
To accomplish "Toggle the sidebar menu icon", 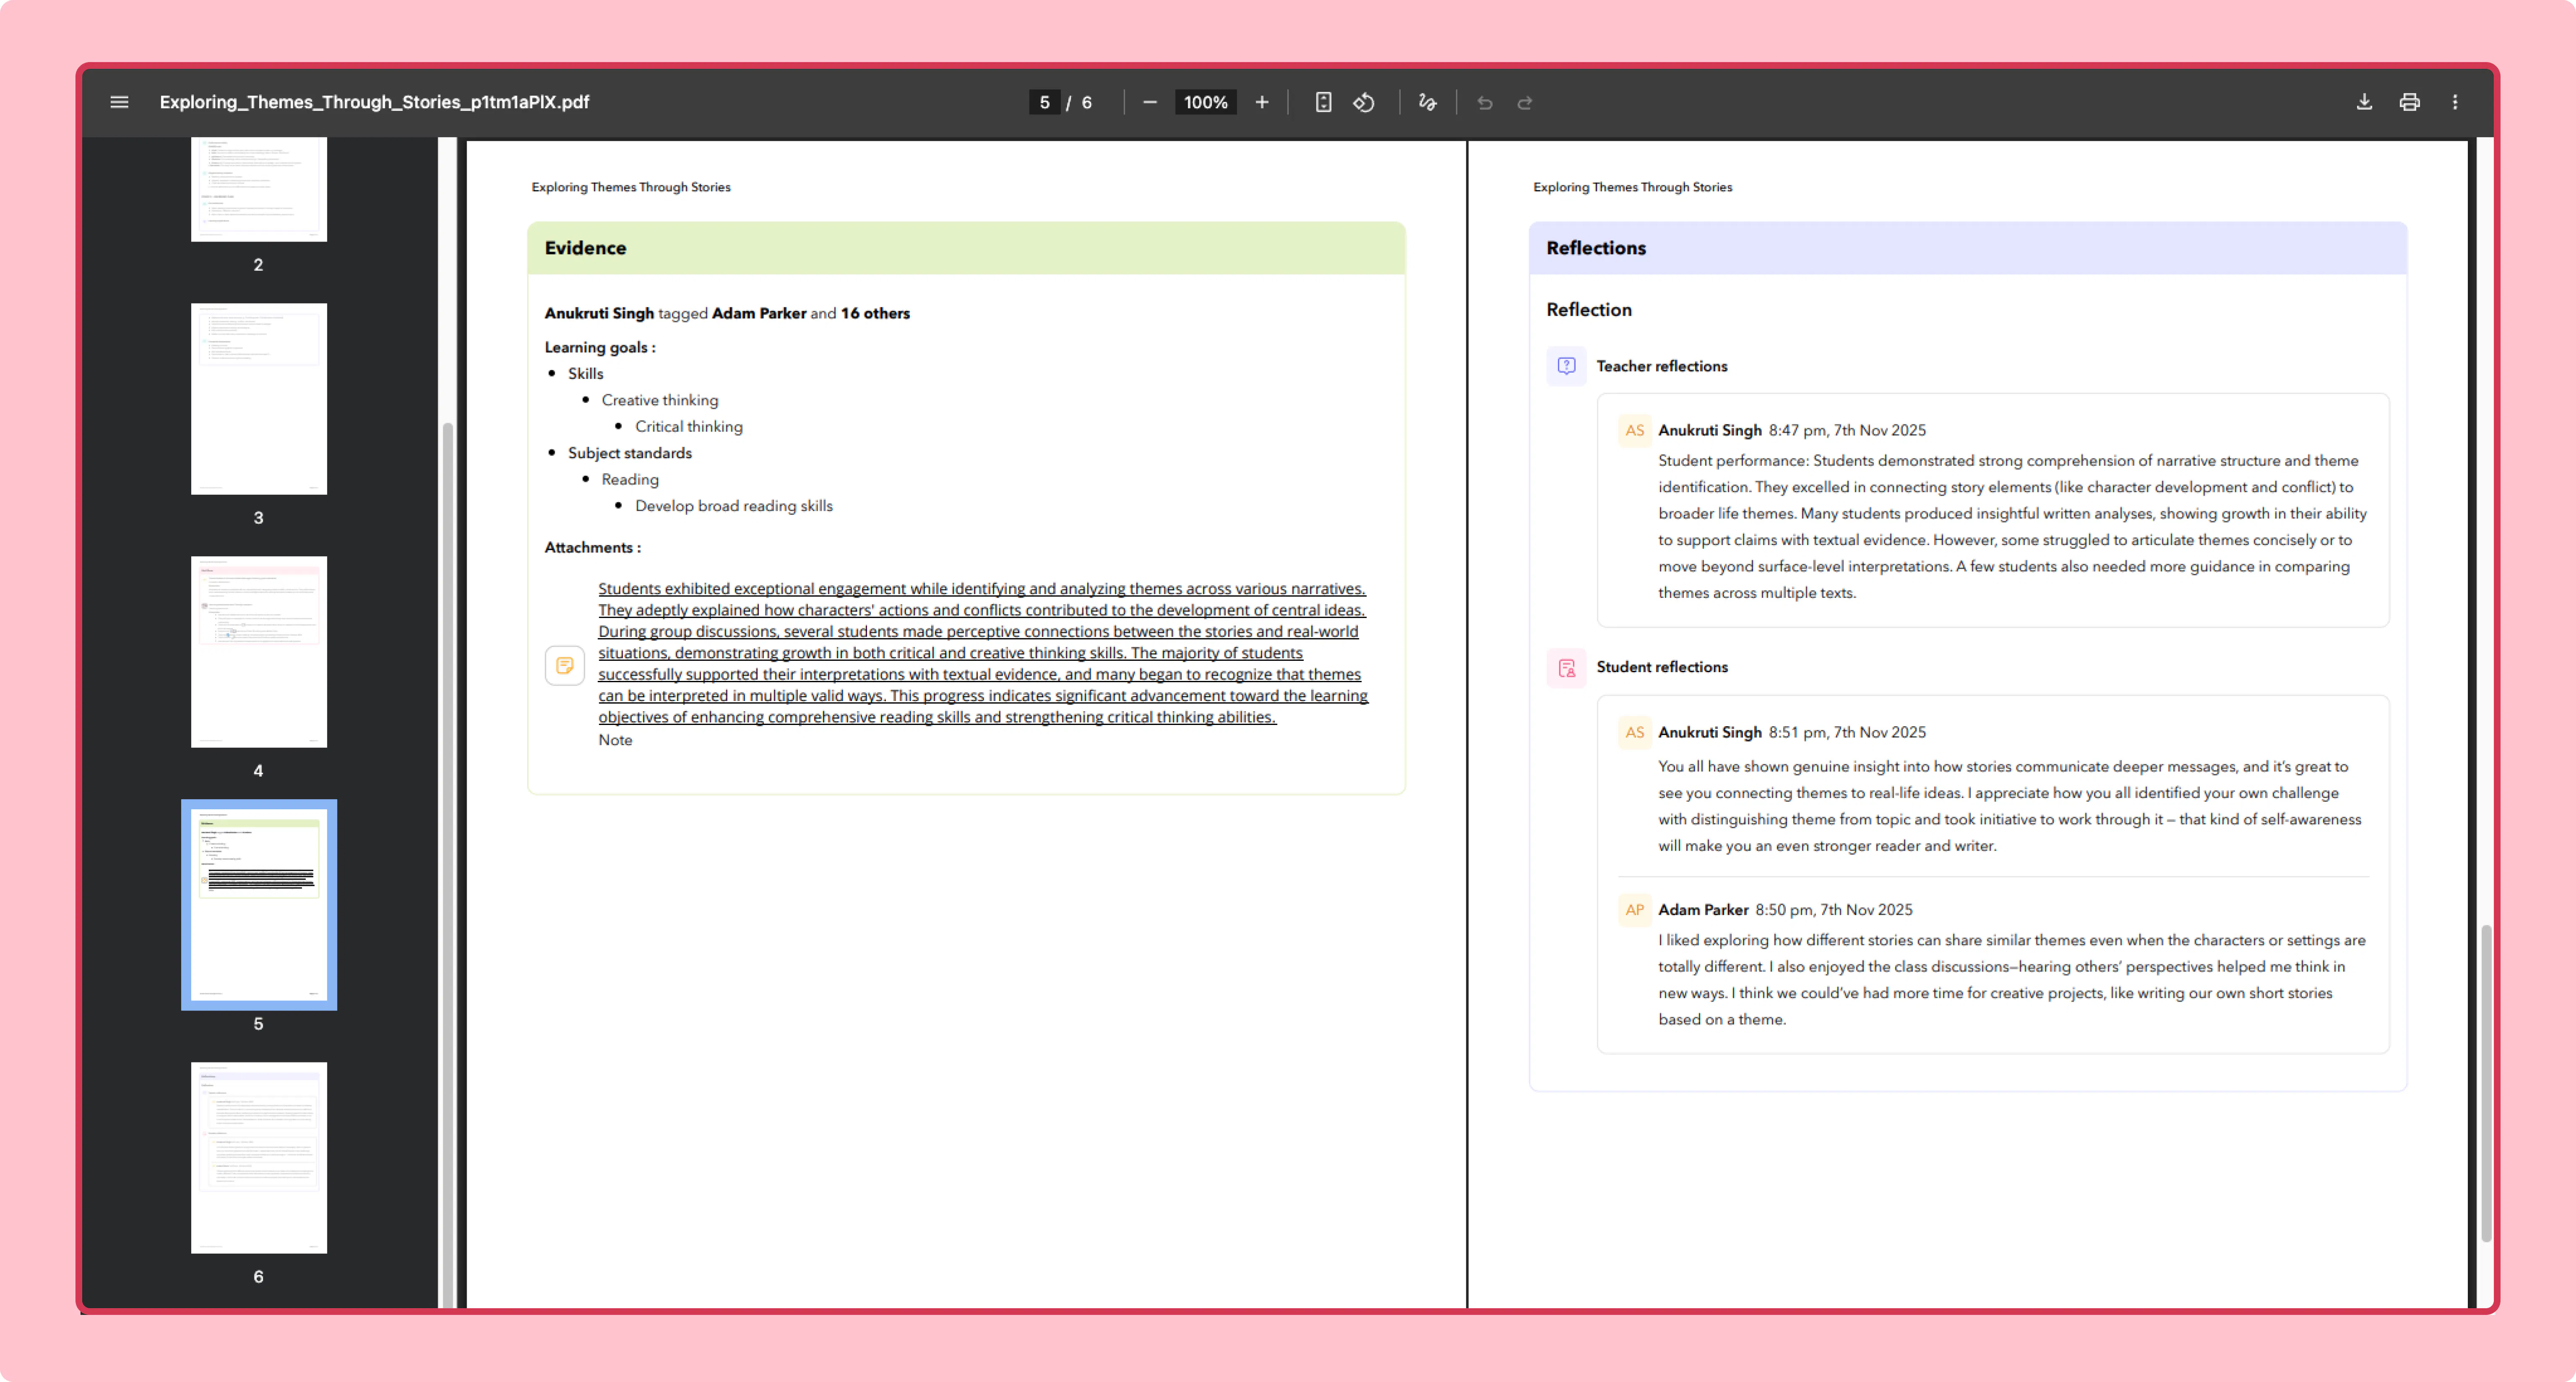I will click(x=119, y=102).
